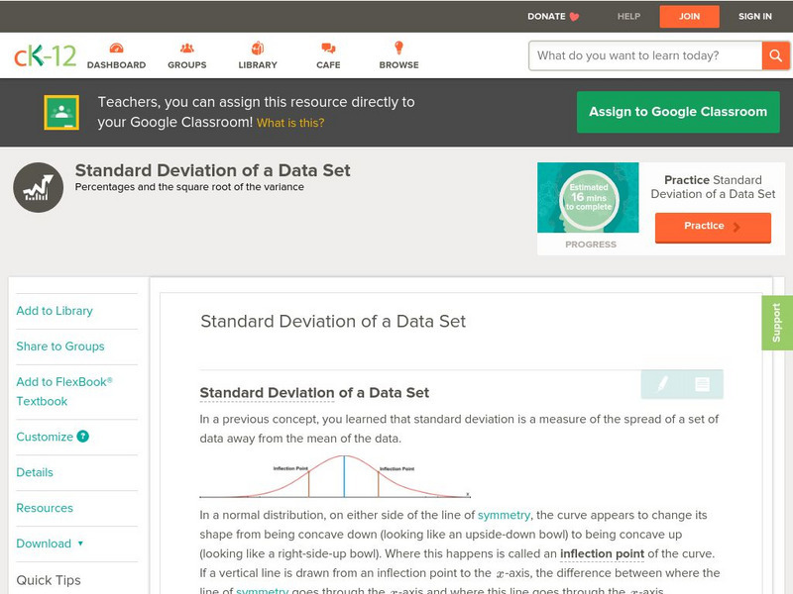Open the green Support side tab
The image size is (793, 594).
[x=777, y=323]
